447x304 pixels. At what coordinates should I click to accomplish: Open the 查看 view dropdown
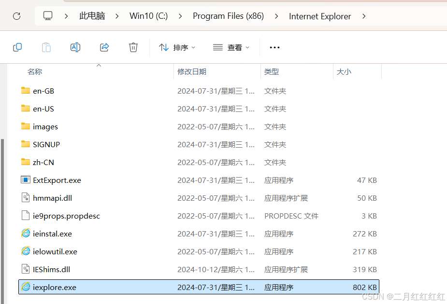(x=231, y=47)
